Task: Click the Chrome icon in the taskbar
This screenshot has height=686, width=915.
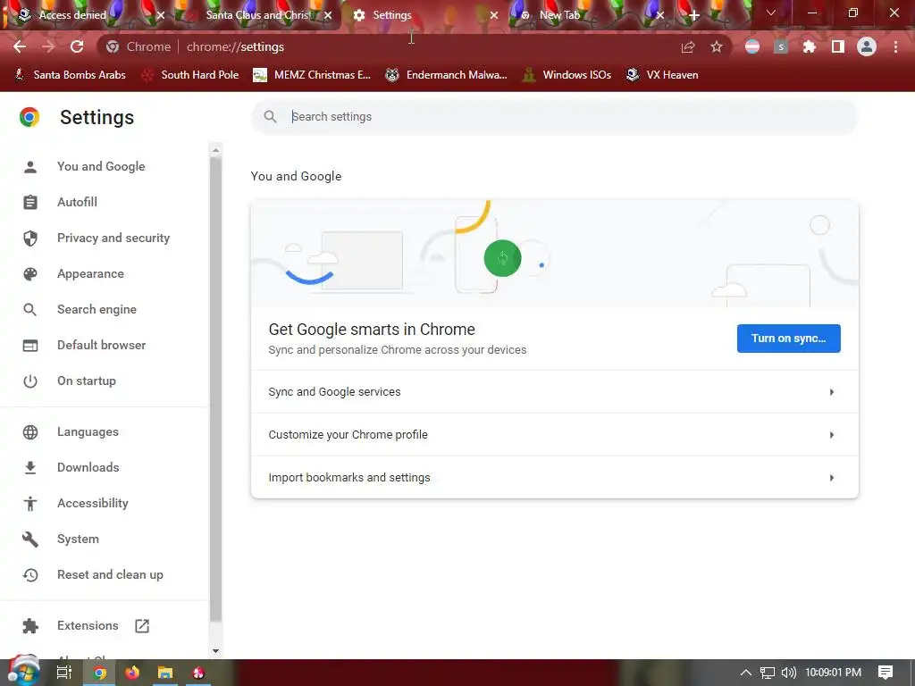Action: (100, 673)
